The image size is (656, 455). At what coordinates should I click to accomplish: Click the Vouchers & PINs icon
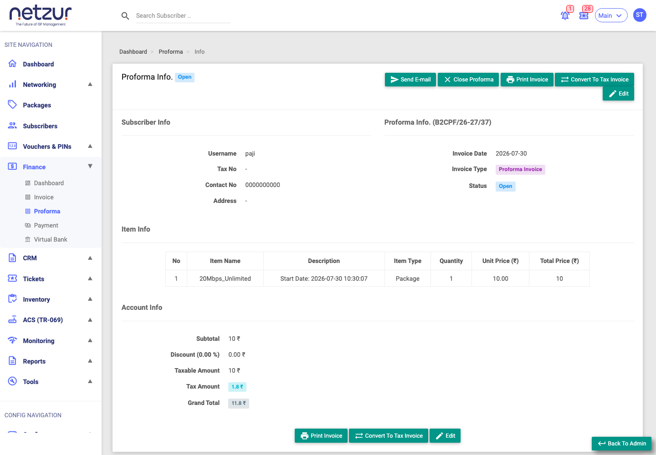12,146
